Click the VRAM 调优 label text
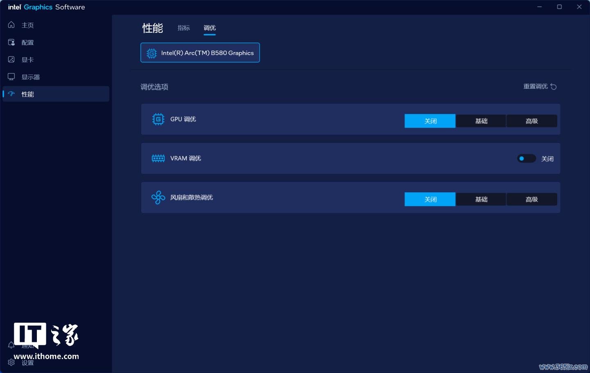Screen dimensions: 590x373 [x=186, y=158]
